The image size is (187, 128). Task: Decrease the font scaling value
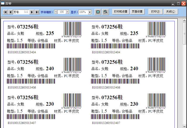pos(56,12)
